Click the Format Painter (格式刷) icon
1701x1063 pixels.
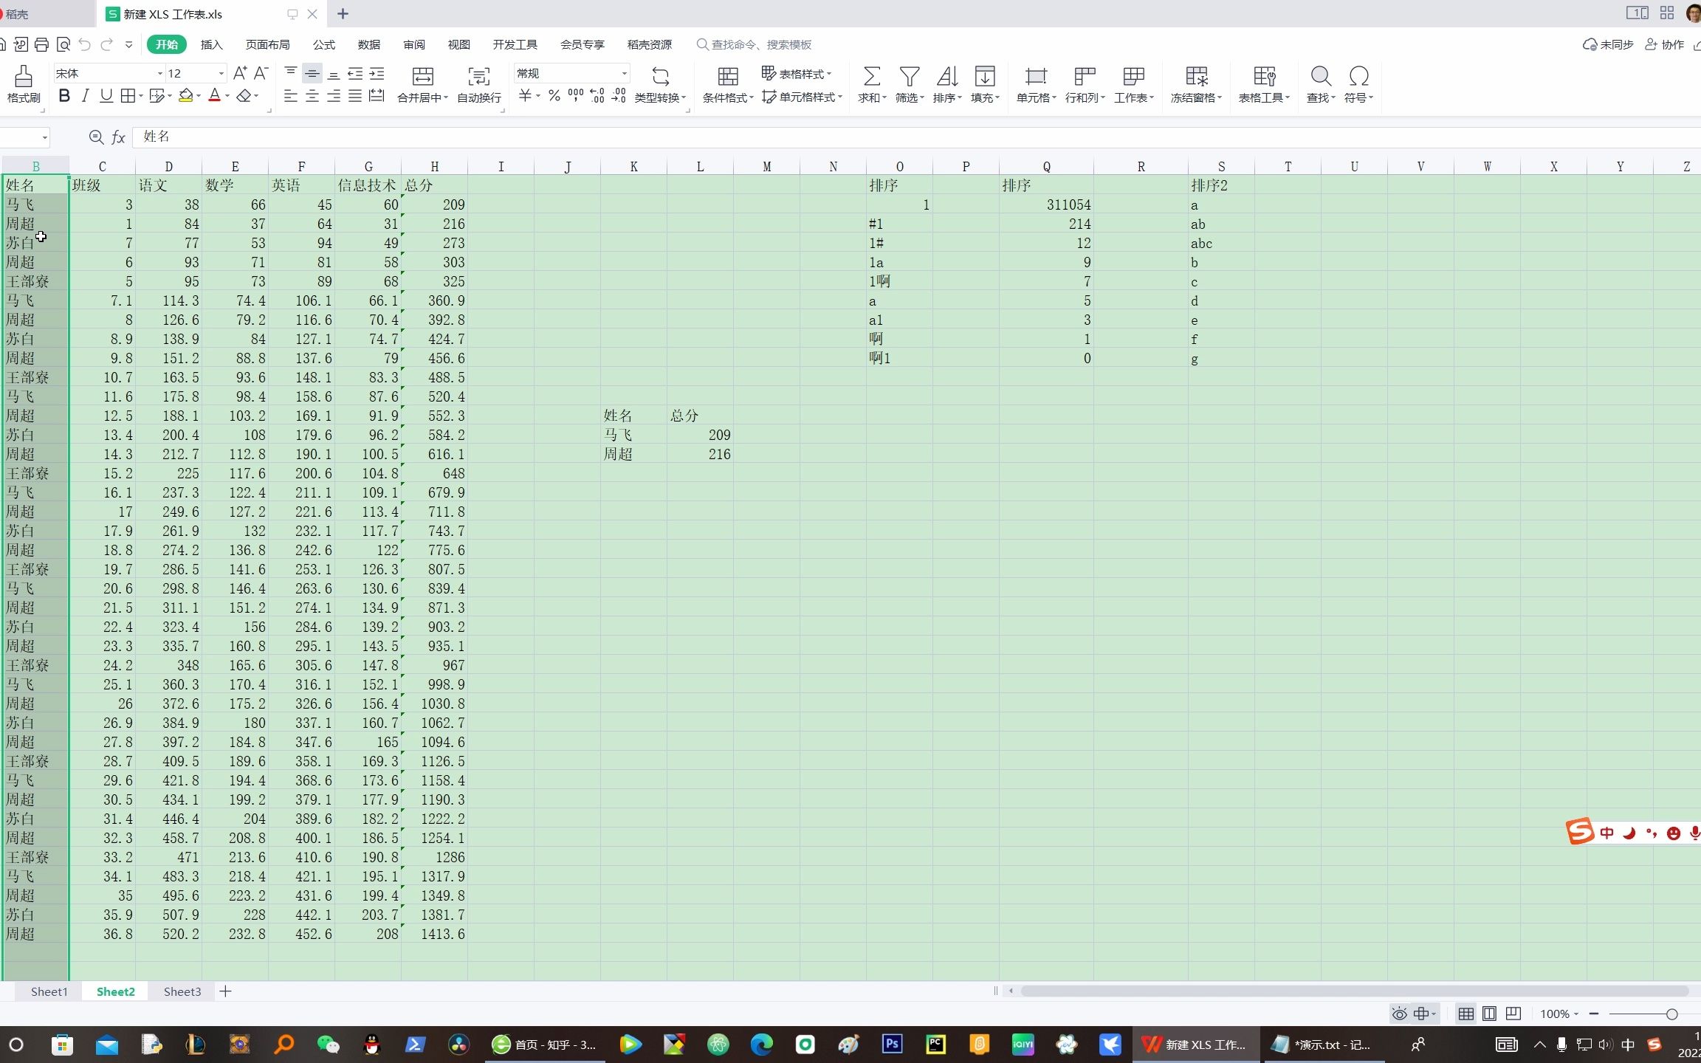point(23,77)
